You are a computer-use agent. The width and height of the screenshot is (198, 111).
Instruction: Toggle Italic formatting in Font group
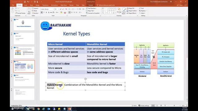point(44,12)
